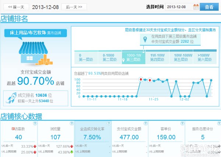Click the red icon before 访客数
This screenshot has width=221, height=157.
13,129
